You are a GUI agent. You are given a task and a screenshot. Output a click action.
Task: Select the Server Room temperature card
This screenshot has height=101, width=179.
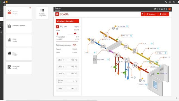pos(67,81)
